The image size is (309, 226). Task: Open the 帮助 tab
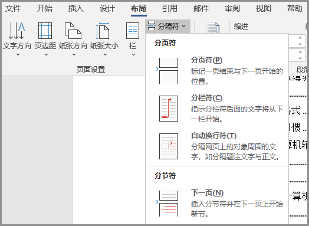pos(295,8)
